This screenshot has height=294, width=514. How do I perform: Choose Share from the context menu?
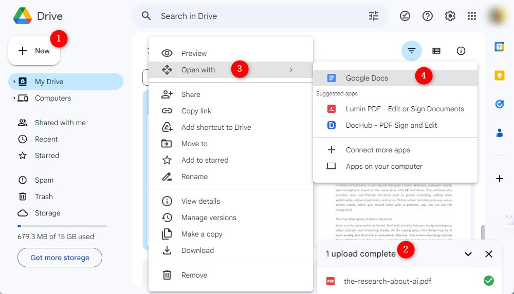click(x=231, y=94)
